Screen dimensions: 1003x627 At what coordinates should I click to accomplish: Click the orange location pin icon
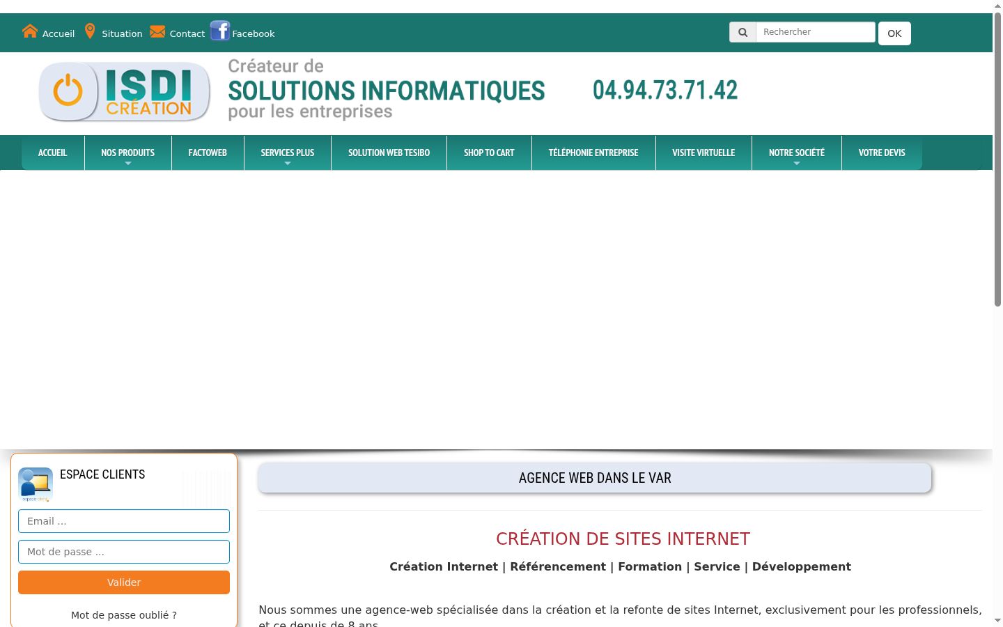coord(90,31)
